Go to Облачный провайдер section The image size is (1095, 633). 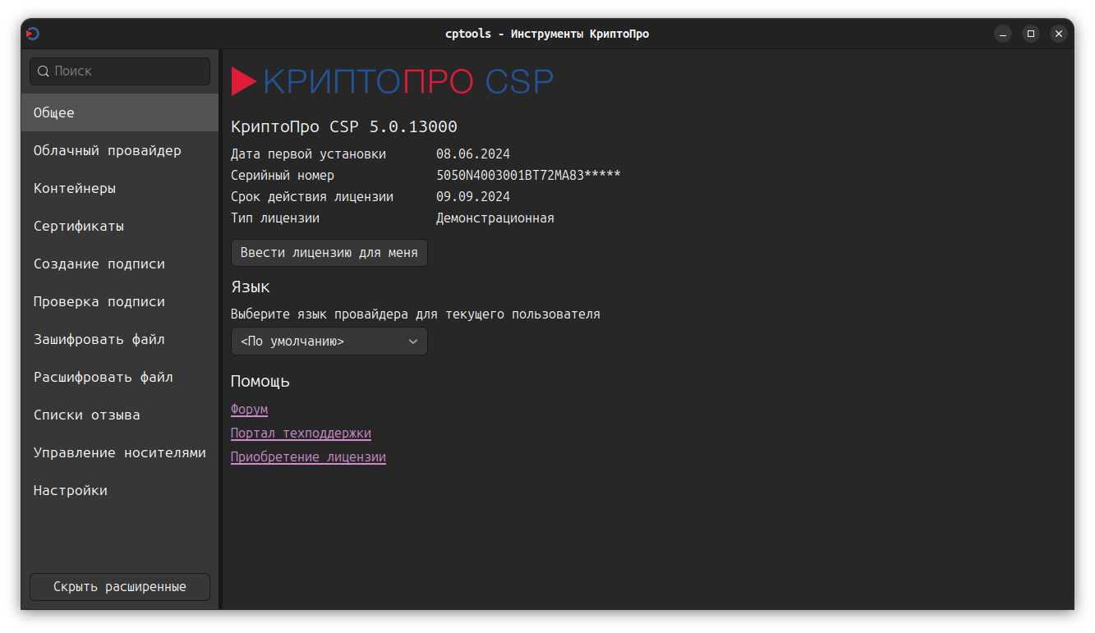tap(108, 150)
